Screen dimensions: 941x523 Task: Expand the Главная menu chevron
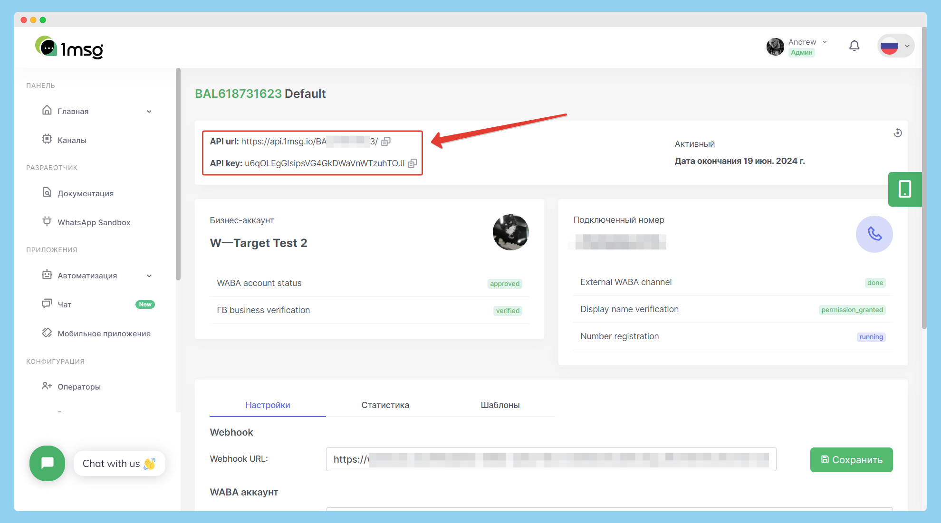click(149, 112)
